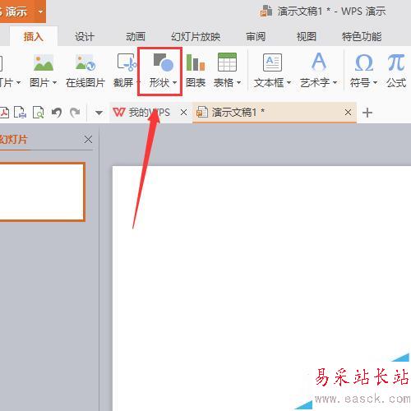Close the 演示文稿1 document tab
411x411 pixels.
pos(348,113)
